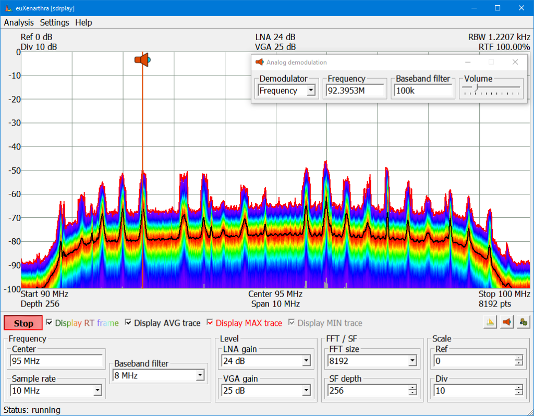This screenshot has width=534, height=416.
Task: Decrease Ref value with down arrow
Action: (519, 363)
